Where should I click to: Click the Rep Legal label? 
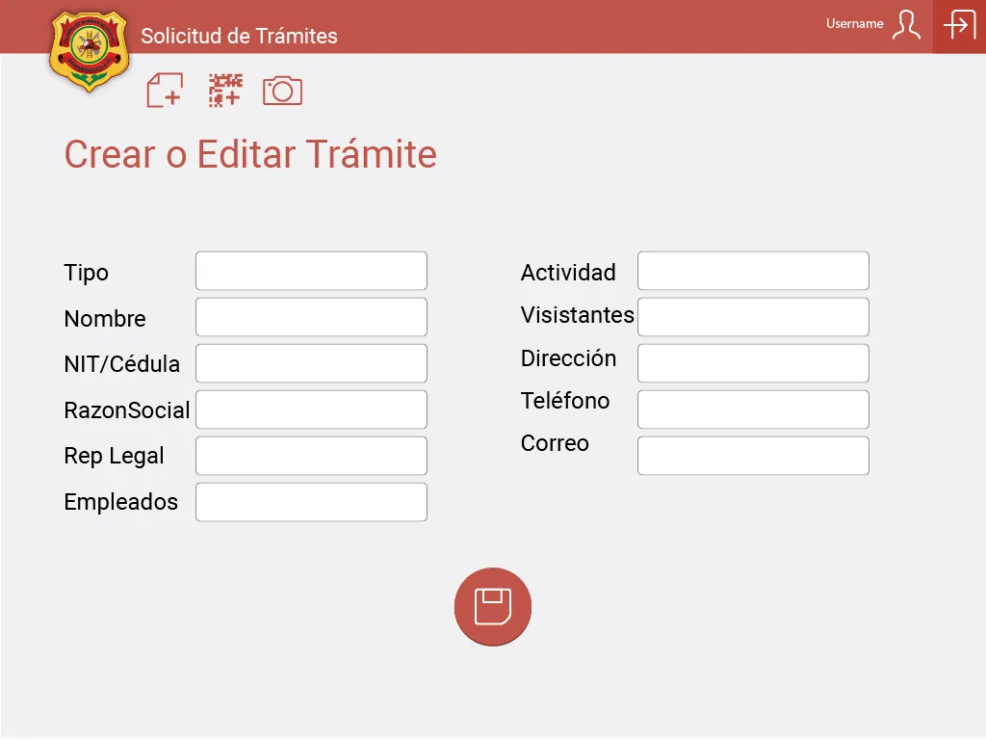point(114,456)
